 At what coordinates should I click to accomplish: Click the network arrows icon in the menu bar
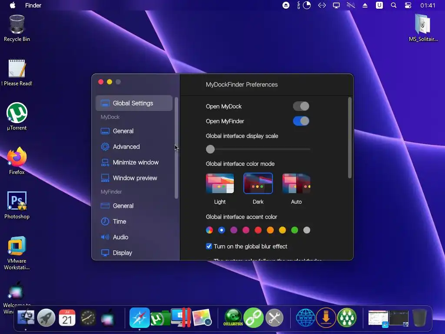(322, 5)
